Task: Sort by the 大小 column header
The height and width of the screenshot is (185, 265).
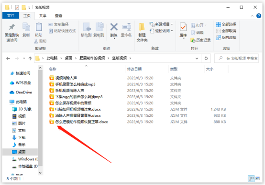Action: [x=210, y=69]
